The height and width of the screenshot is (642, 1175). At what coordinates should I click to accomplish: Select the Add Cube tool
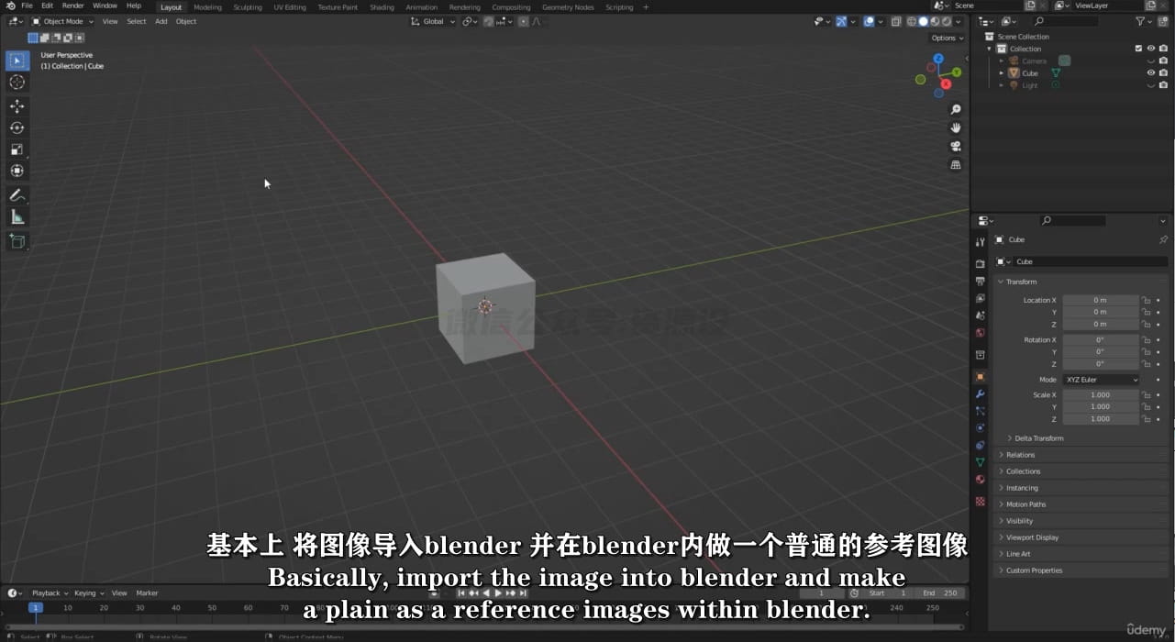[17, 241]
